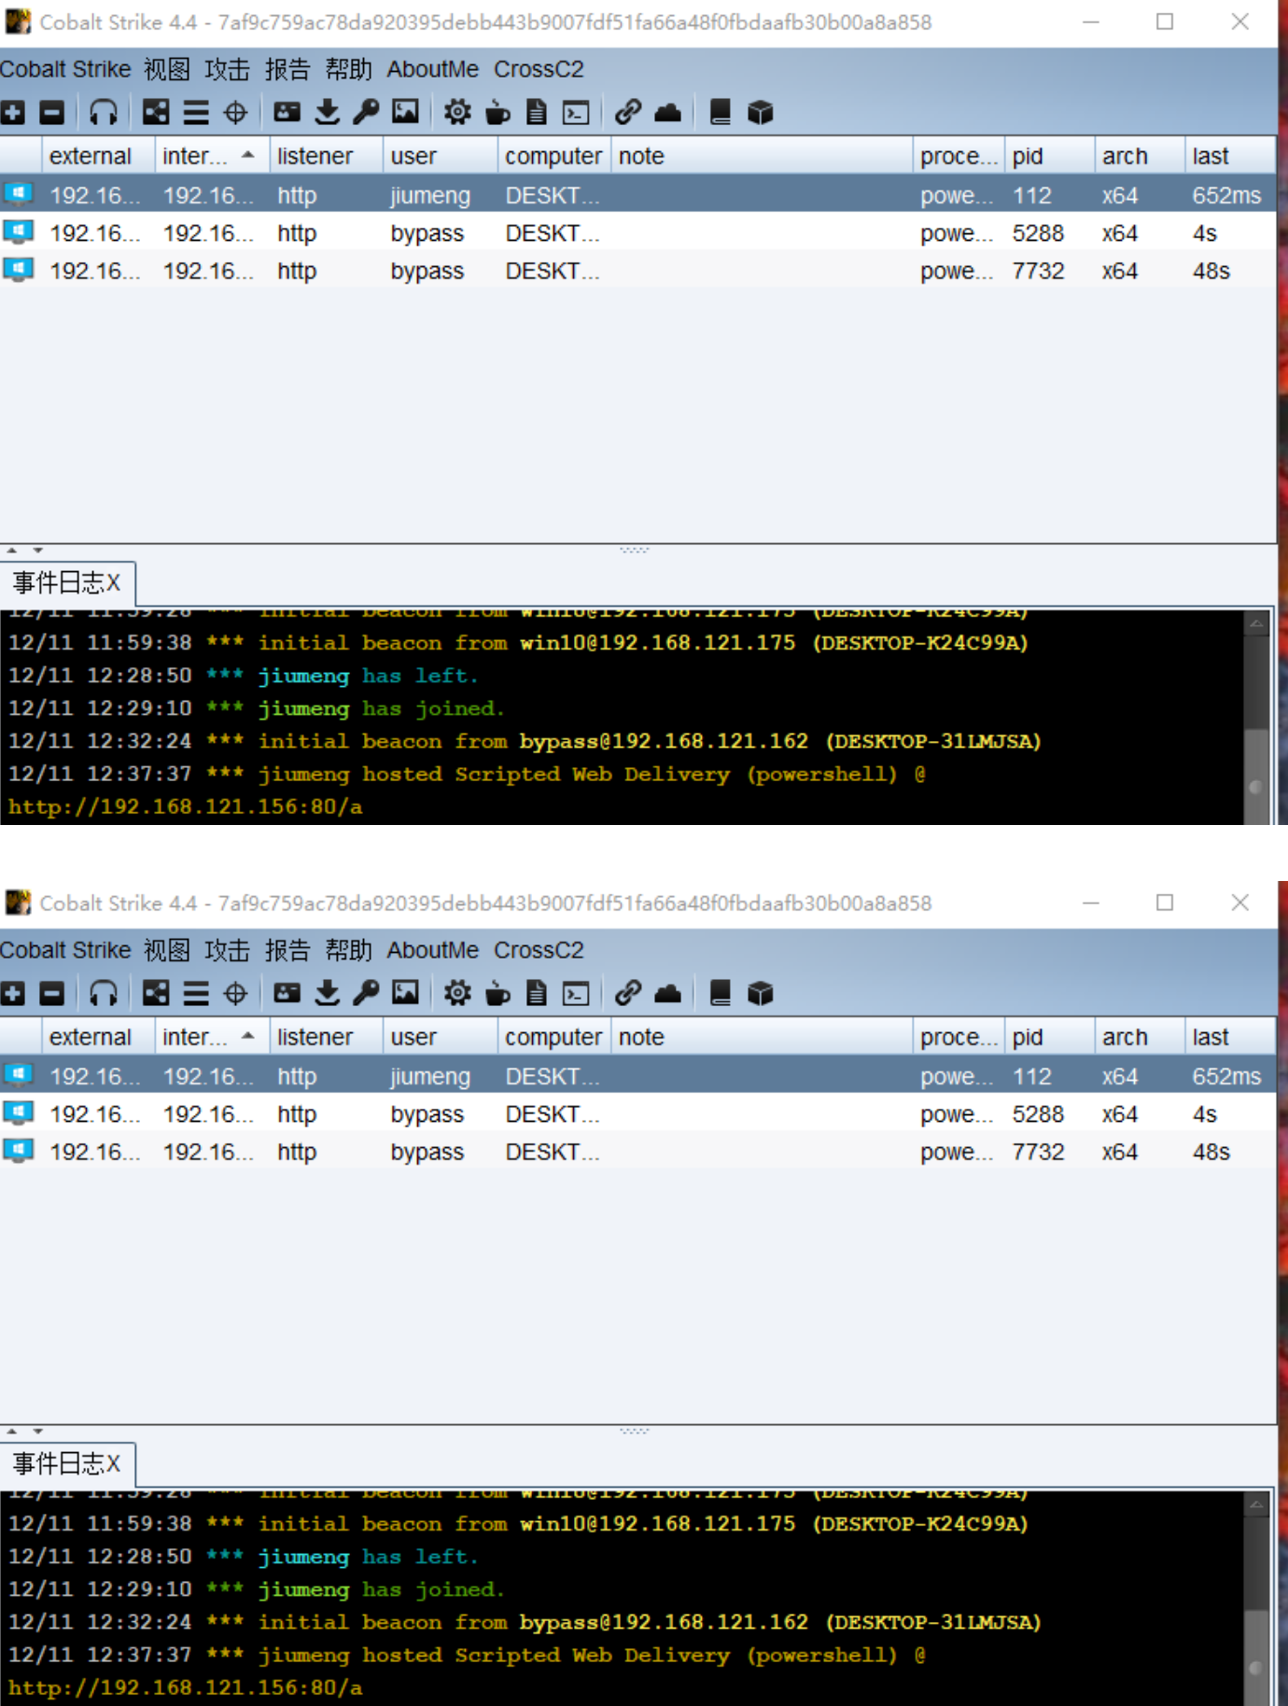
Task: Click disconnect minus icon in bottom window
Action: tap(52, 994)
